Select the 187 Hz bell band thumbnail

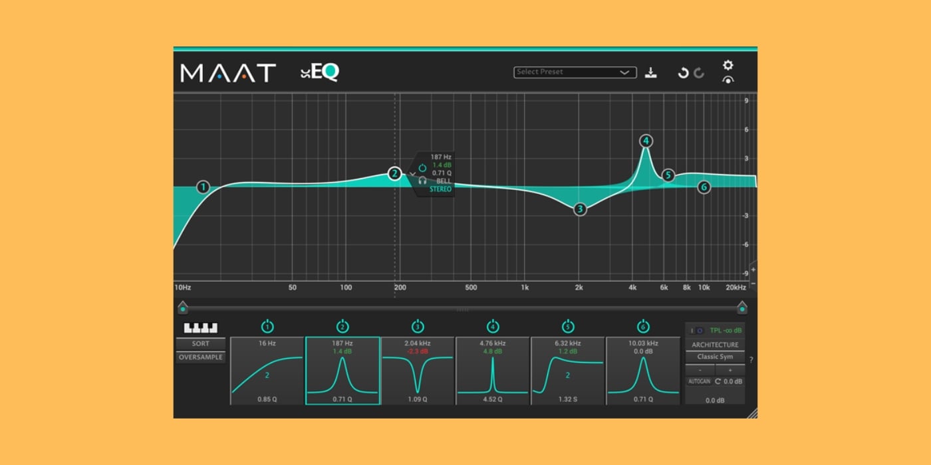point(342,371)
